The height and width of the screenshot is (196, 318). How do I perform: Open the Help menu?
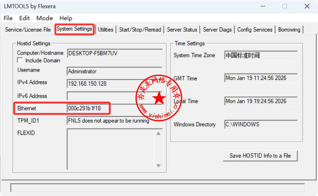coord(66,18)
